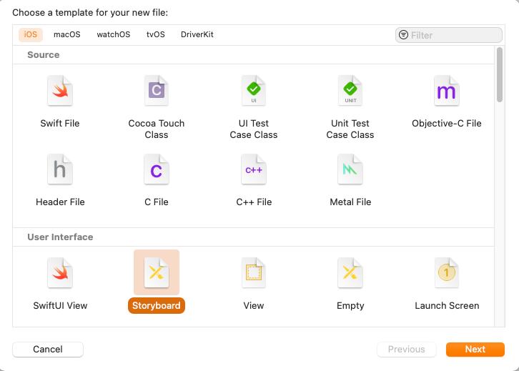Click the "Swift File" label
Image resolution: width=519 pixels, height=371 pixels.
(x=60, y=124)
